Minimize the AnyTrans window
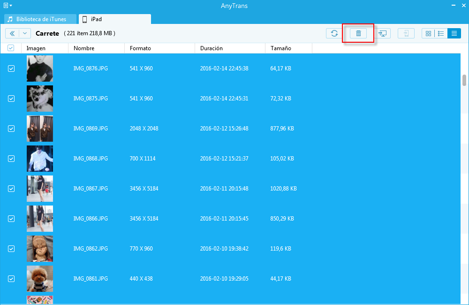Viewport: 469px width, 305px height. [454, 5]
